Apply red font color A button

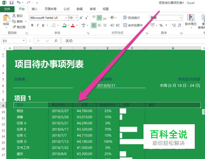73,25
